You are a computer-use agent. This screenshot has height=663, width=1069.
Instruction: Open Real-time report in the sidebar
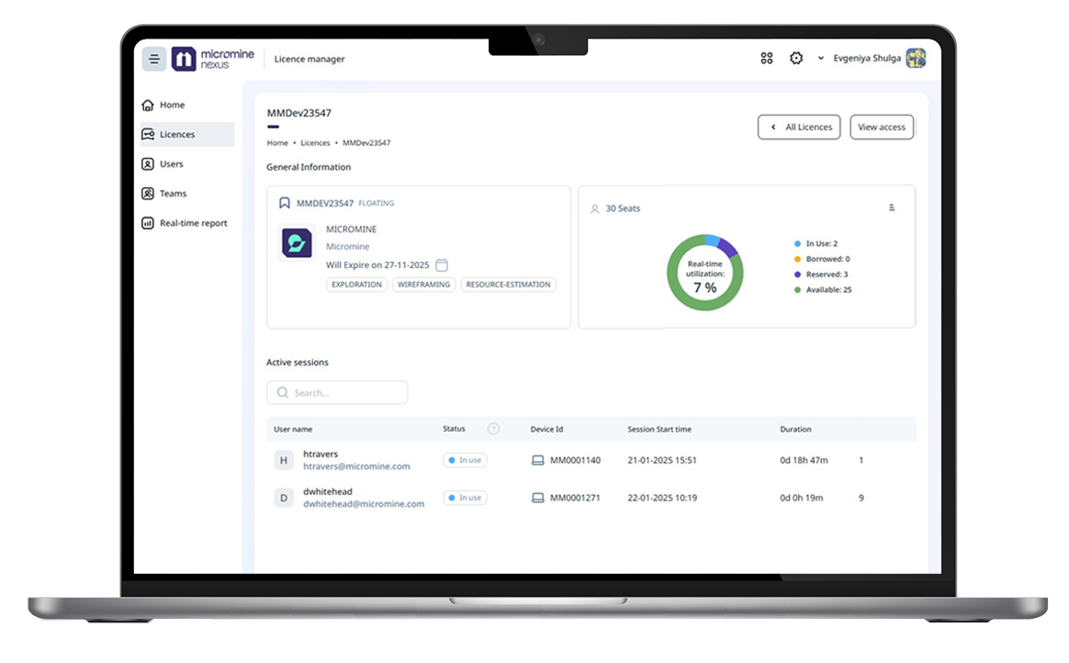click(x=193, y=223)
